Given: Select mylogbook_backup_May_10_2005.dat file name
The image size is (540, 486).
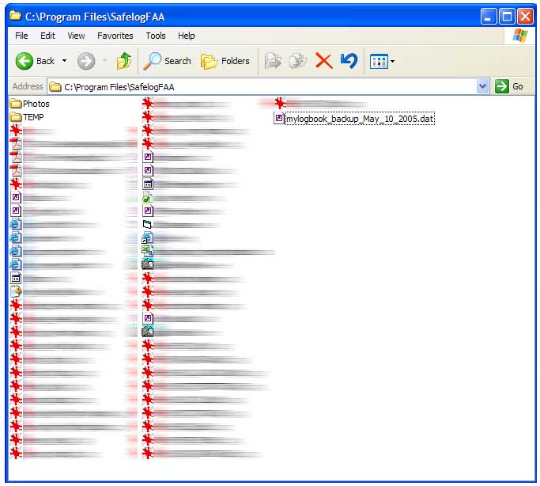Looking at the screenshot, I should pos(360,119).
